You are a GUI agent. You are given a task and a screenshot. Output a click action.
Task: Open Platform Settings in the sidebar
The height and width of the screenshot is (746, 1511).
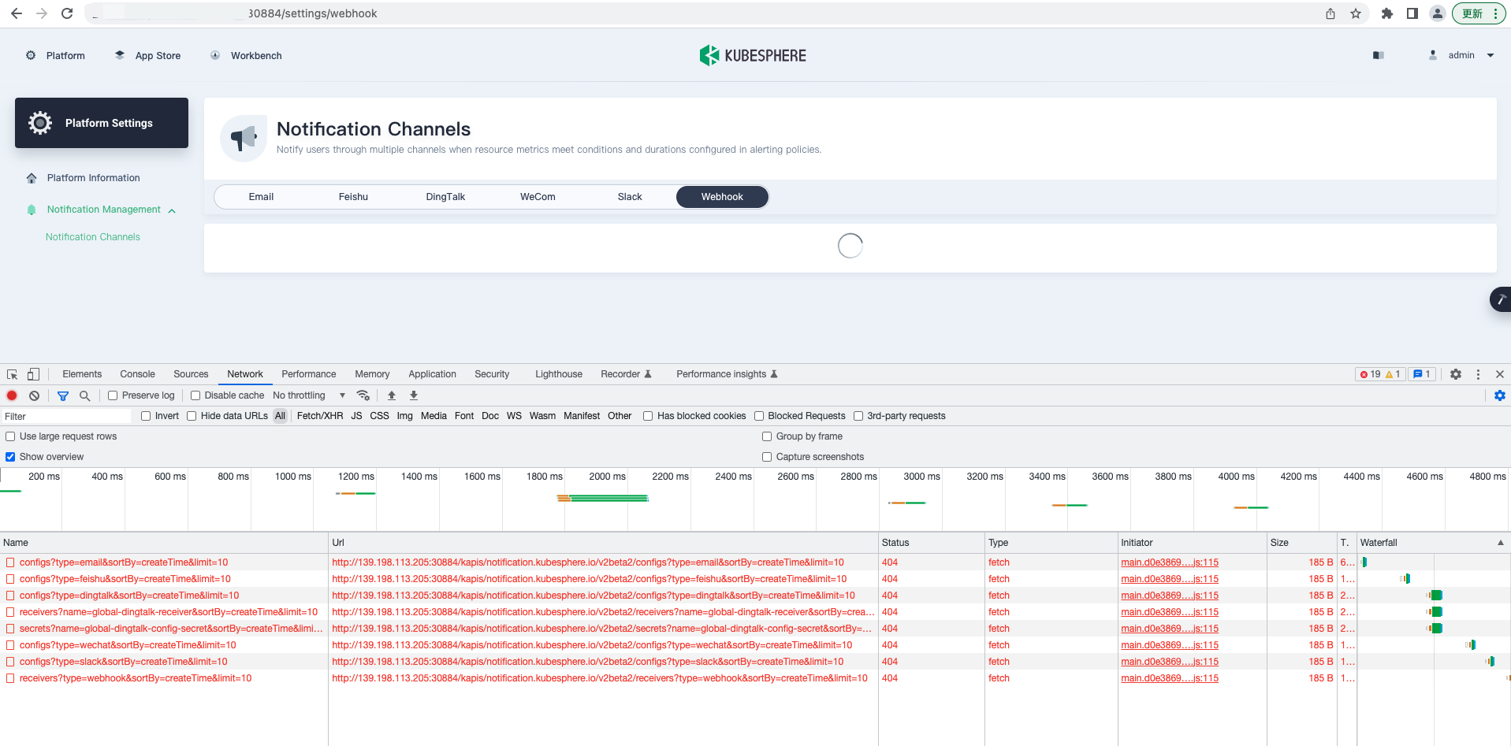click(101, 122)
